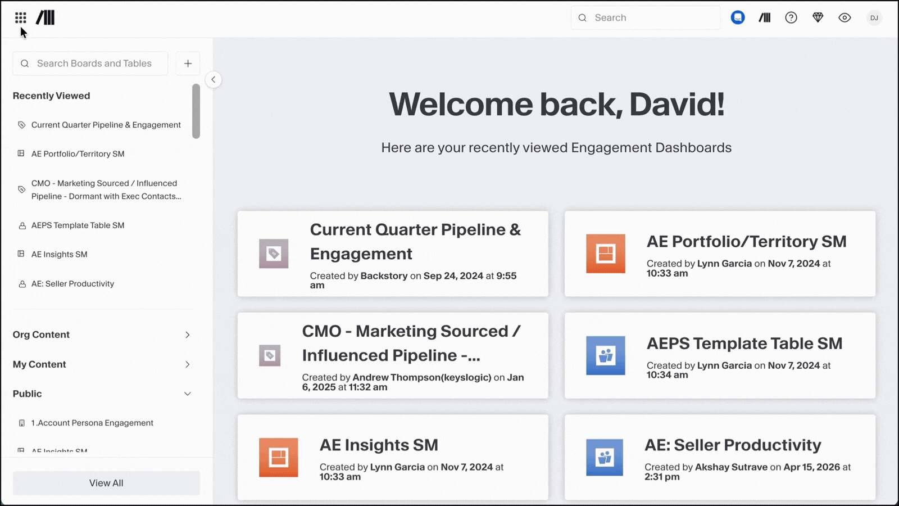The image size is (899, 506).
Task: Toggle the eye visibility icon in header
Action: point(844,18)
